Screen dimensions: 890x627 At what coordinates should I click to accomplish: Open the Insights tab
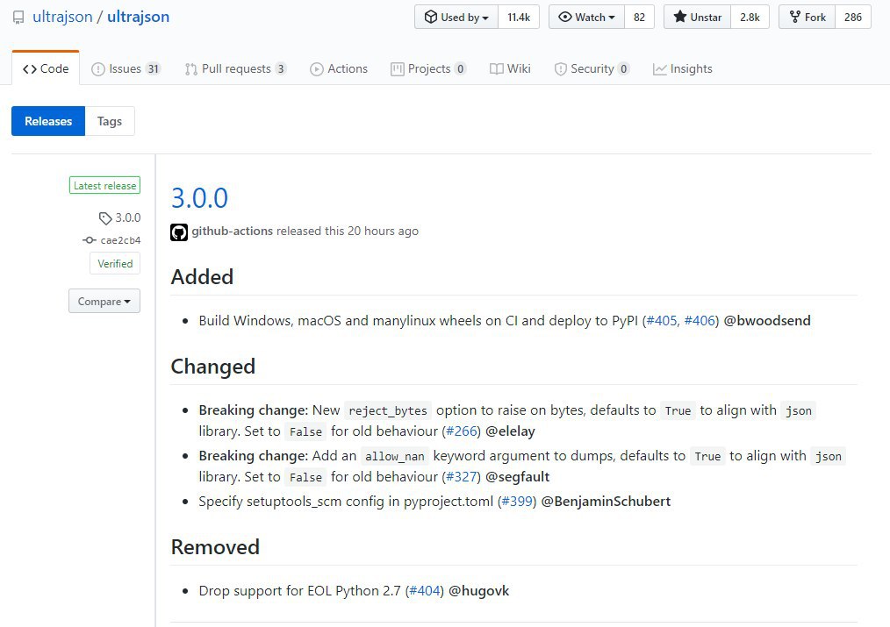click(682, 68)
